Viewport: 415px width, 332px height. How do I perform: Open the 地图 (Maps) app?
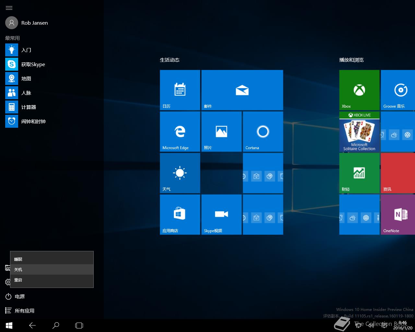point(52,78)
